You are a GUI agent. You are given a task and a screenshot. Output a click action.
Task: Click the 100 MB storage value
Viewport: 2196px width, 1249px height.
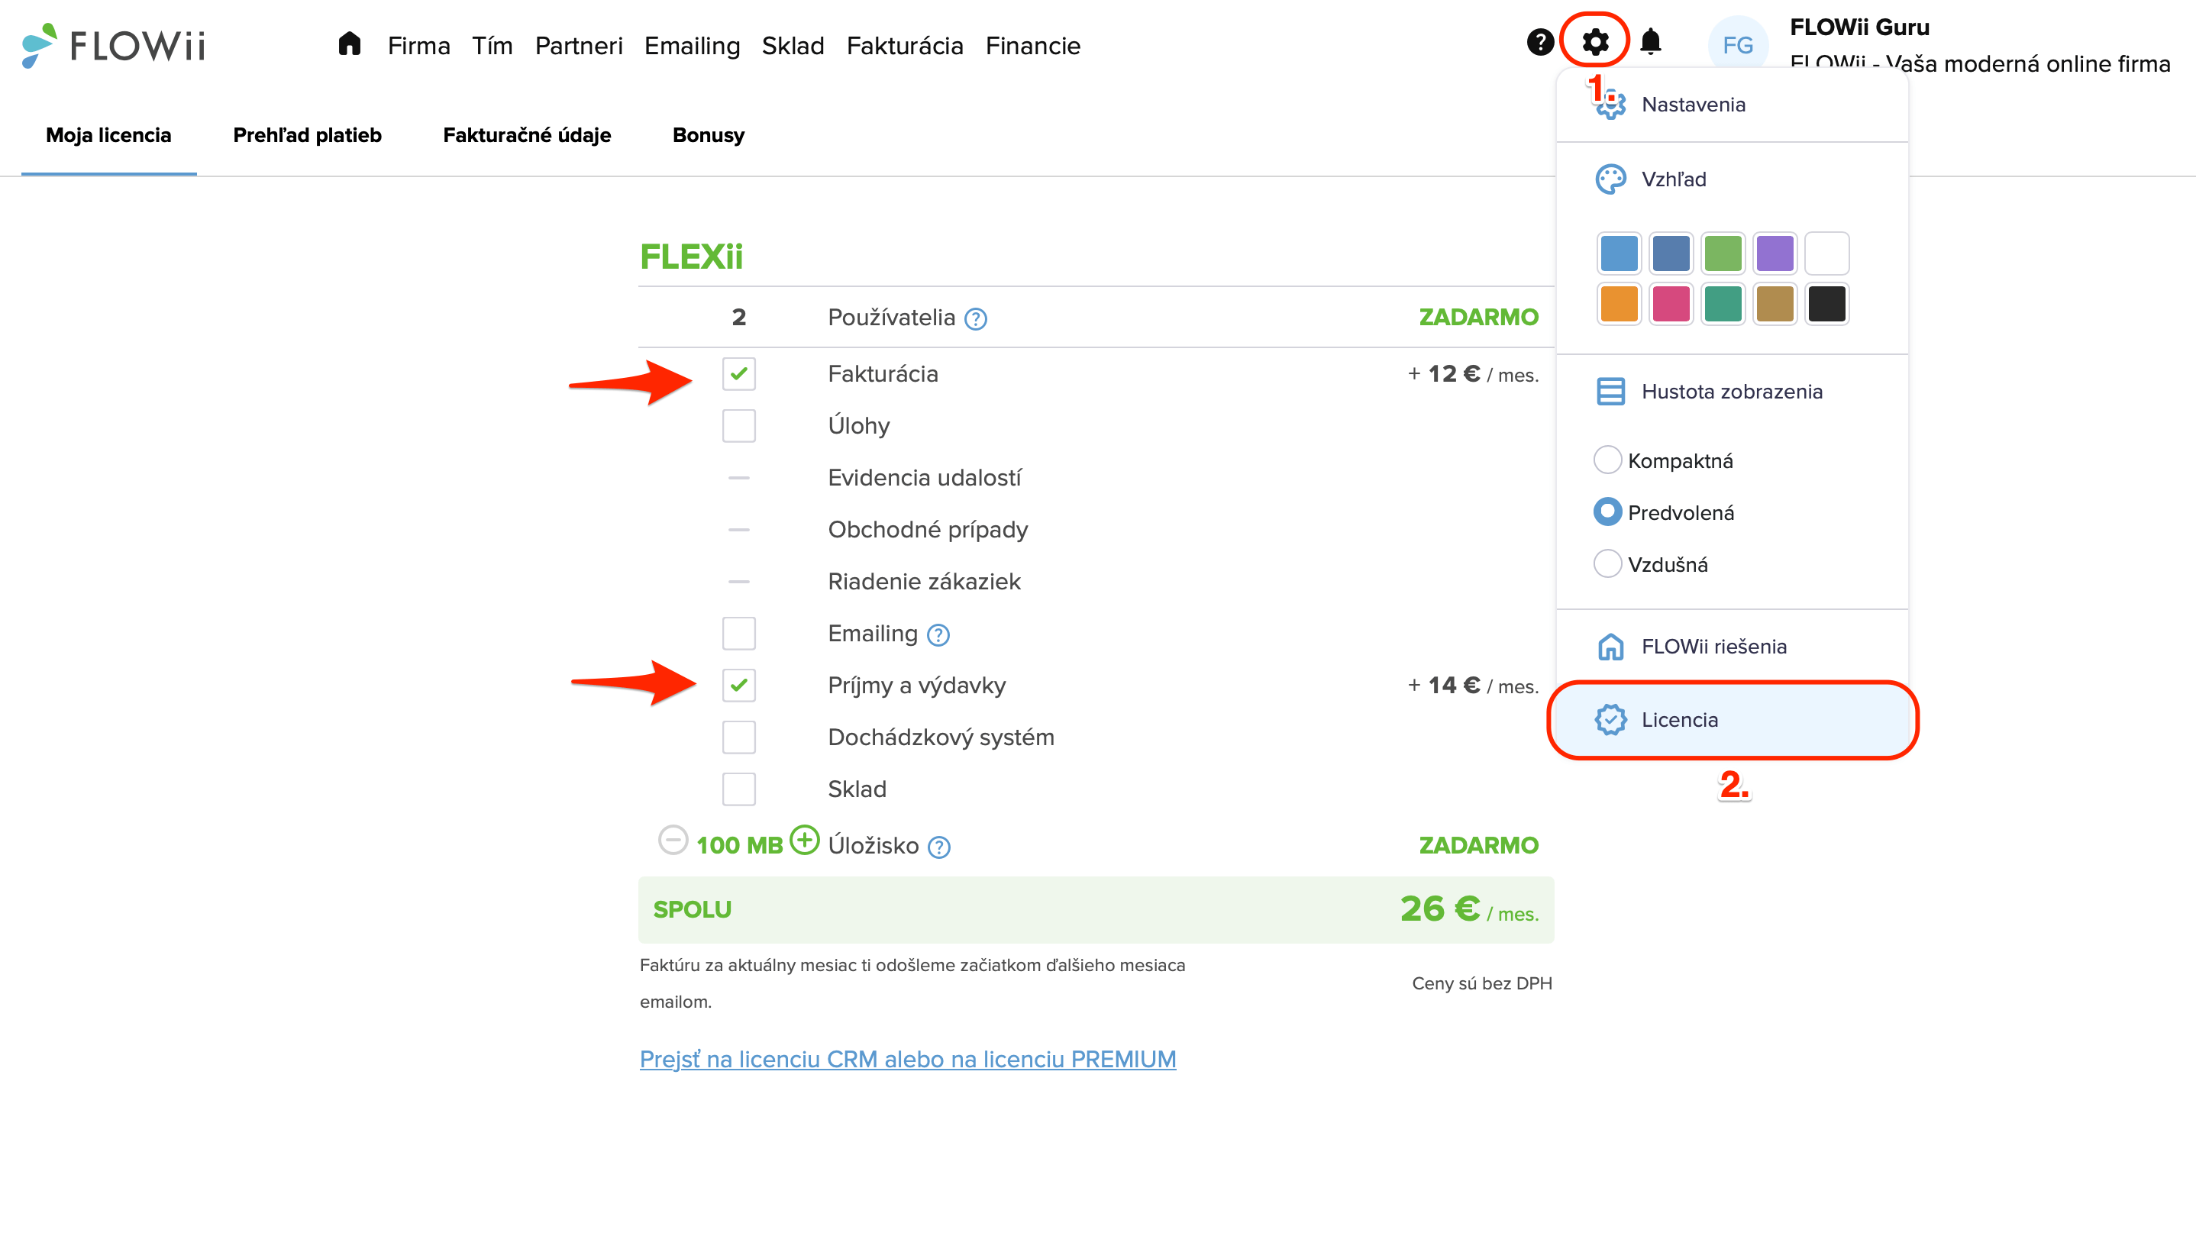(x=739, y=846)
